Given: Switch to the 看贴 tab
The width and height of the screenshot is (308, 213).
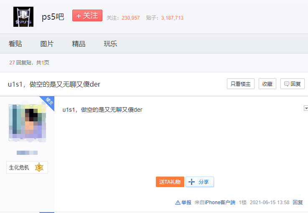Looking at the screenshot, I should coord(15,44).
